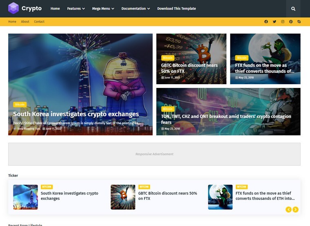The width and height of the screenshot is (310, 226).
Task: Click the Bitcoin tag on GBTC article
Action: point(168,58)
